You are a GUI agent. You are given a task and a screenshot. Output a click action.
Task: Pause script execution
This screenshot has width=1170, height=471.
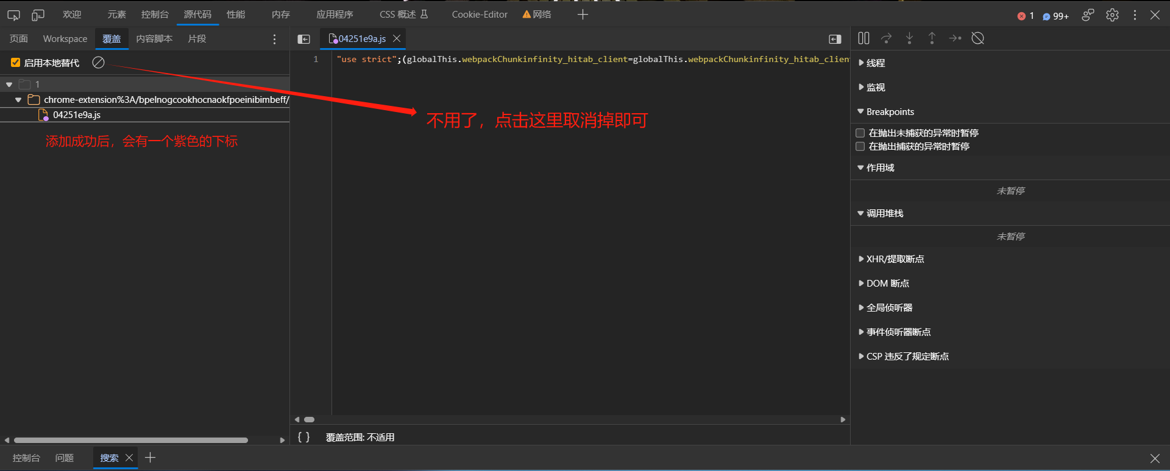(863, 38)
